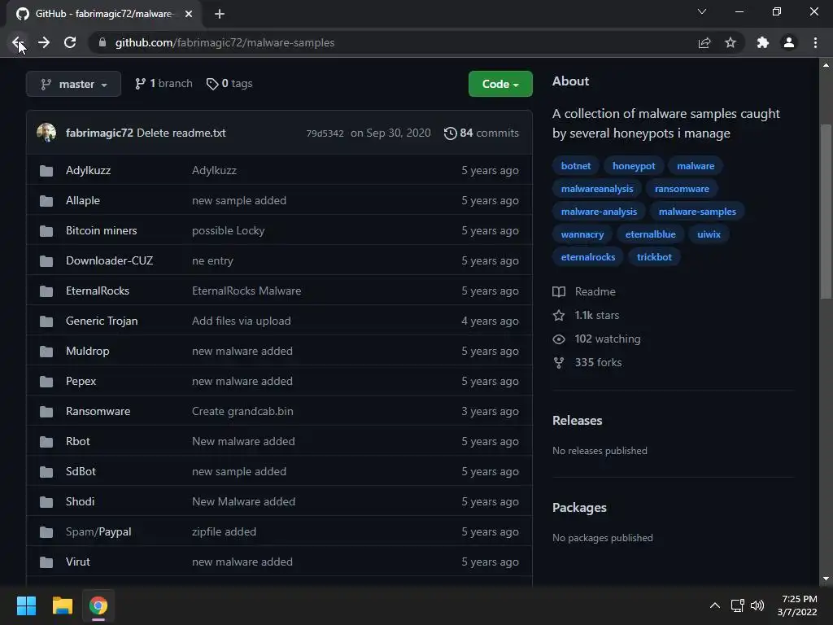This screenshot has height=625, width=833.
Task: Open the Adylkuzz folder
Action: click(88, 171)
